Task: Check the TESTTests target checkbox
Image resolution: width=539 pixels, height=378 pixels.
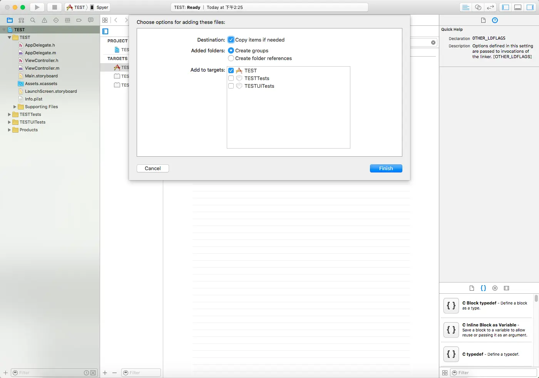Action: tap(231, 78)
